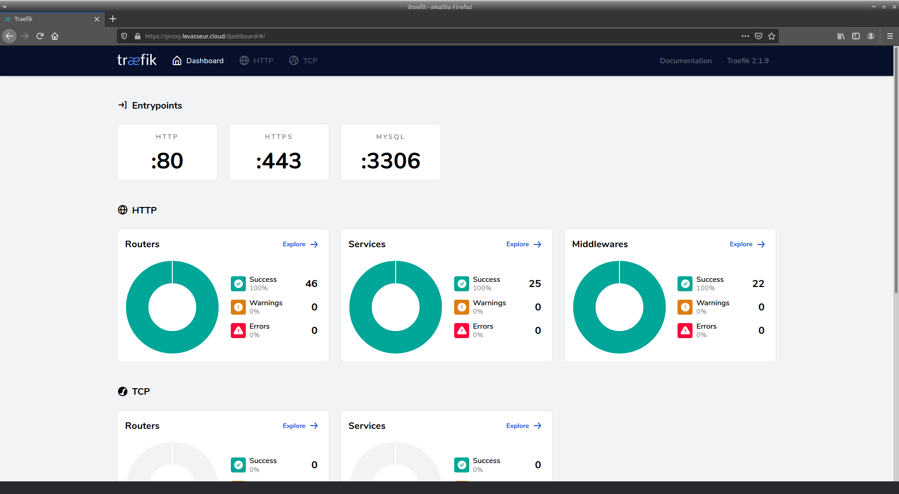Click the tracking protection shield icon
The height and width of the screenshot is (494, 899).
pos(124,36)
